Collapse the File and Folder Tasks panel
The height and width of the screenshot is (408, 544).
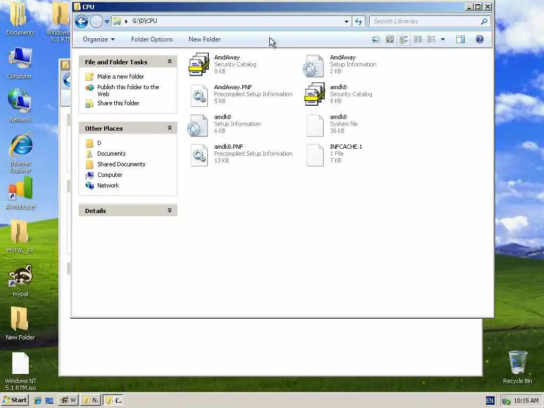pyautogui.click(x=169, y=62)
